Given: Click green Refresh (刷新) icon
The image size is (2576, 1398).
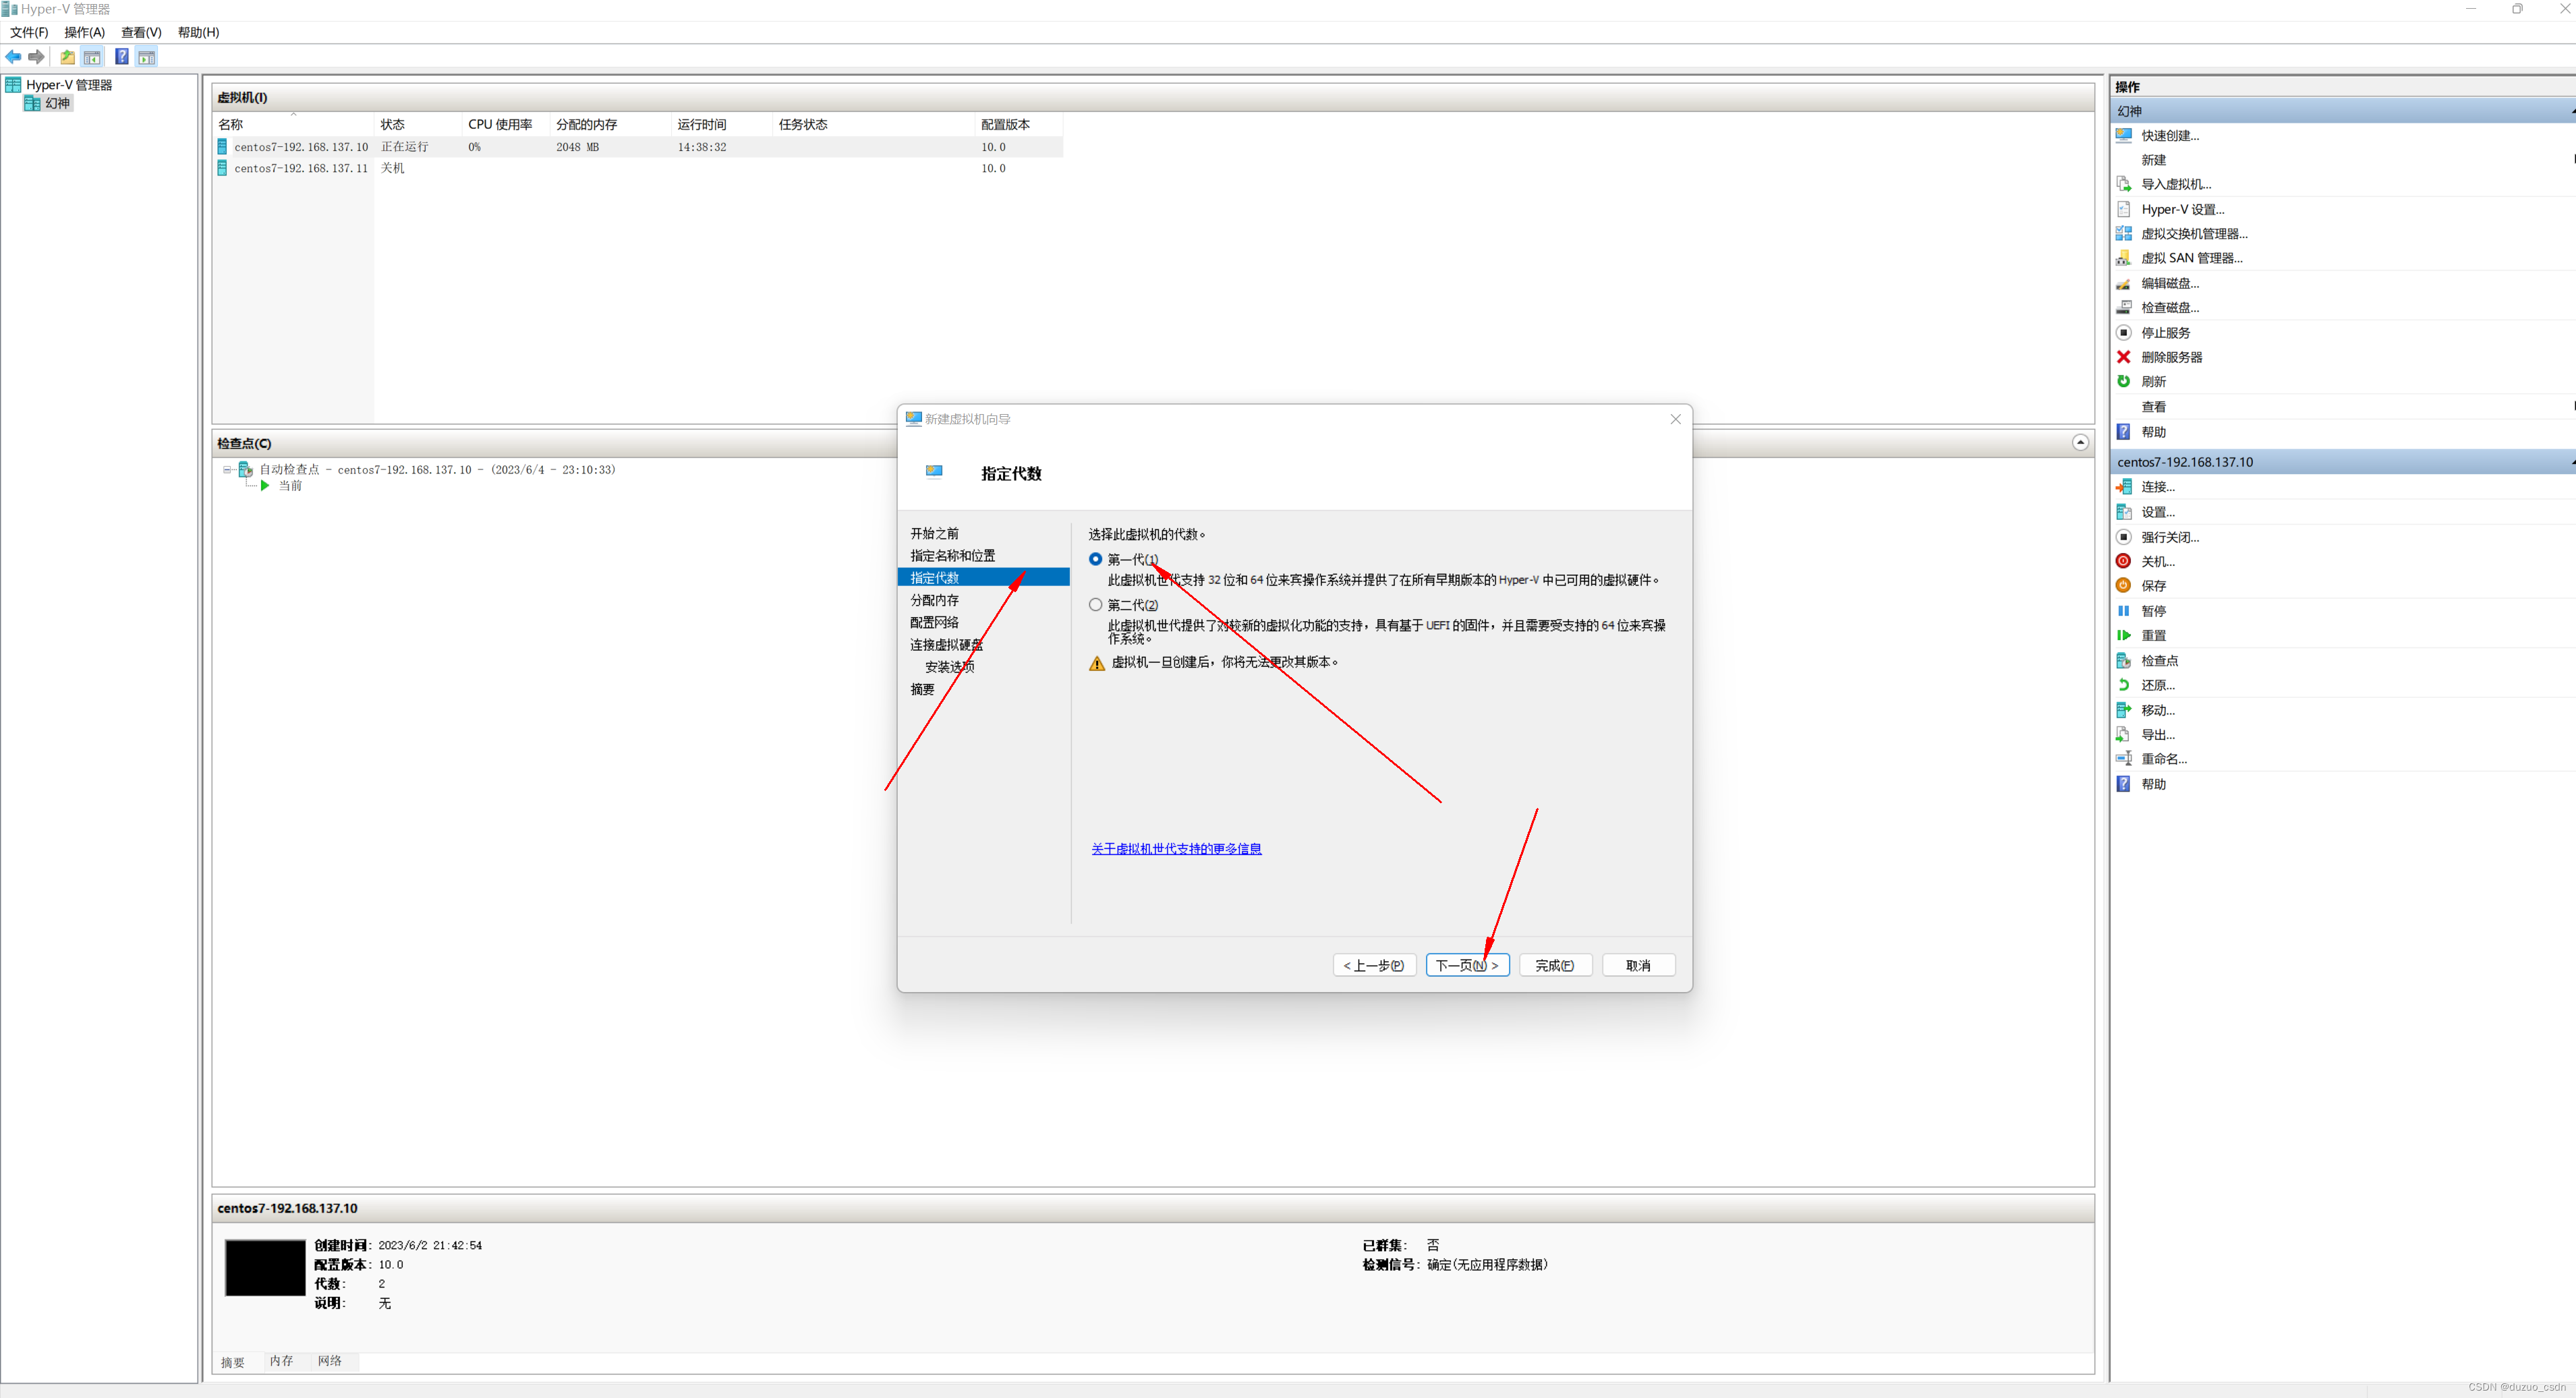Looking at the screenshot, I should coord(2124,381).
